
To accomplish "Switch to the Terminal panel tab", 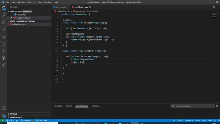I will point(96,106).
